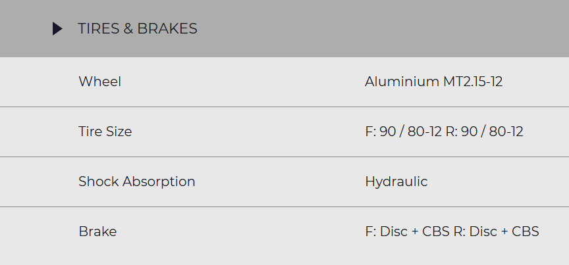Click the Hydraulic shock absorption value
Viewport: 569px width, 265px height.
pos(396,181)
